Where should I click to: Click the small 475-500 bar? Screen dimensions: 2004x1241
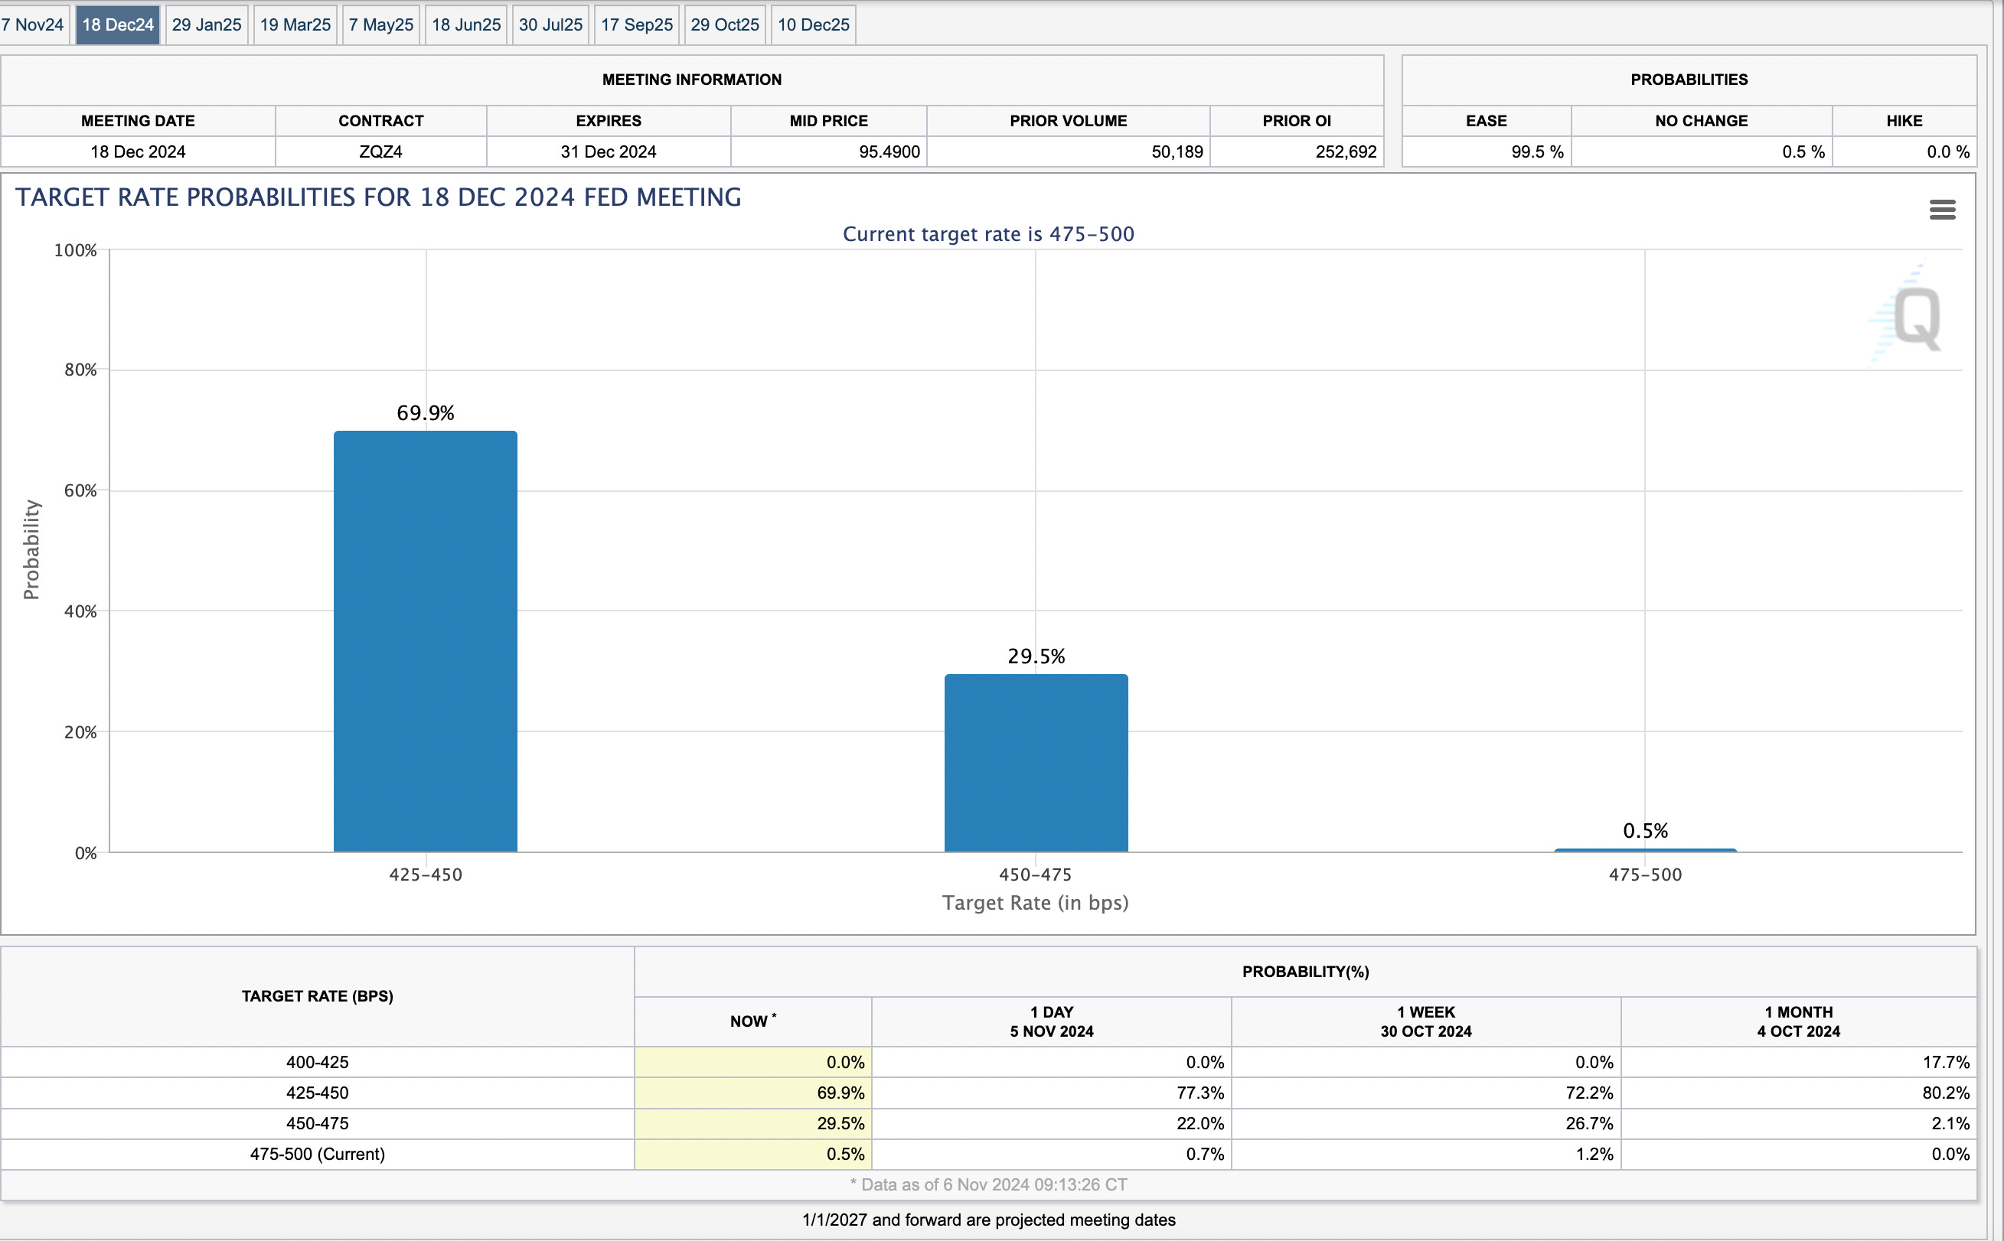[x=1644, y=850]
